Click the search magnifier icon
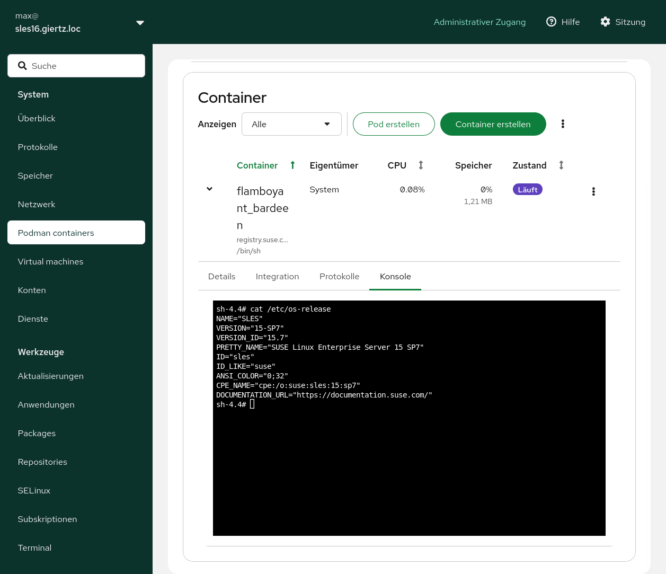 click(22, 66)
